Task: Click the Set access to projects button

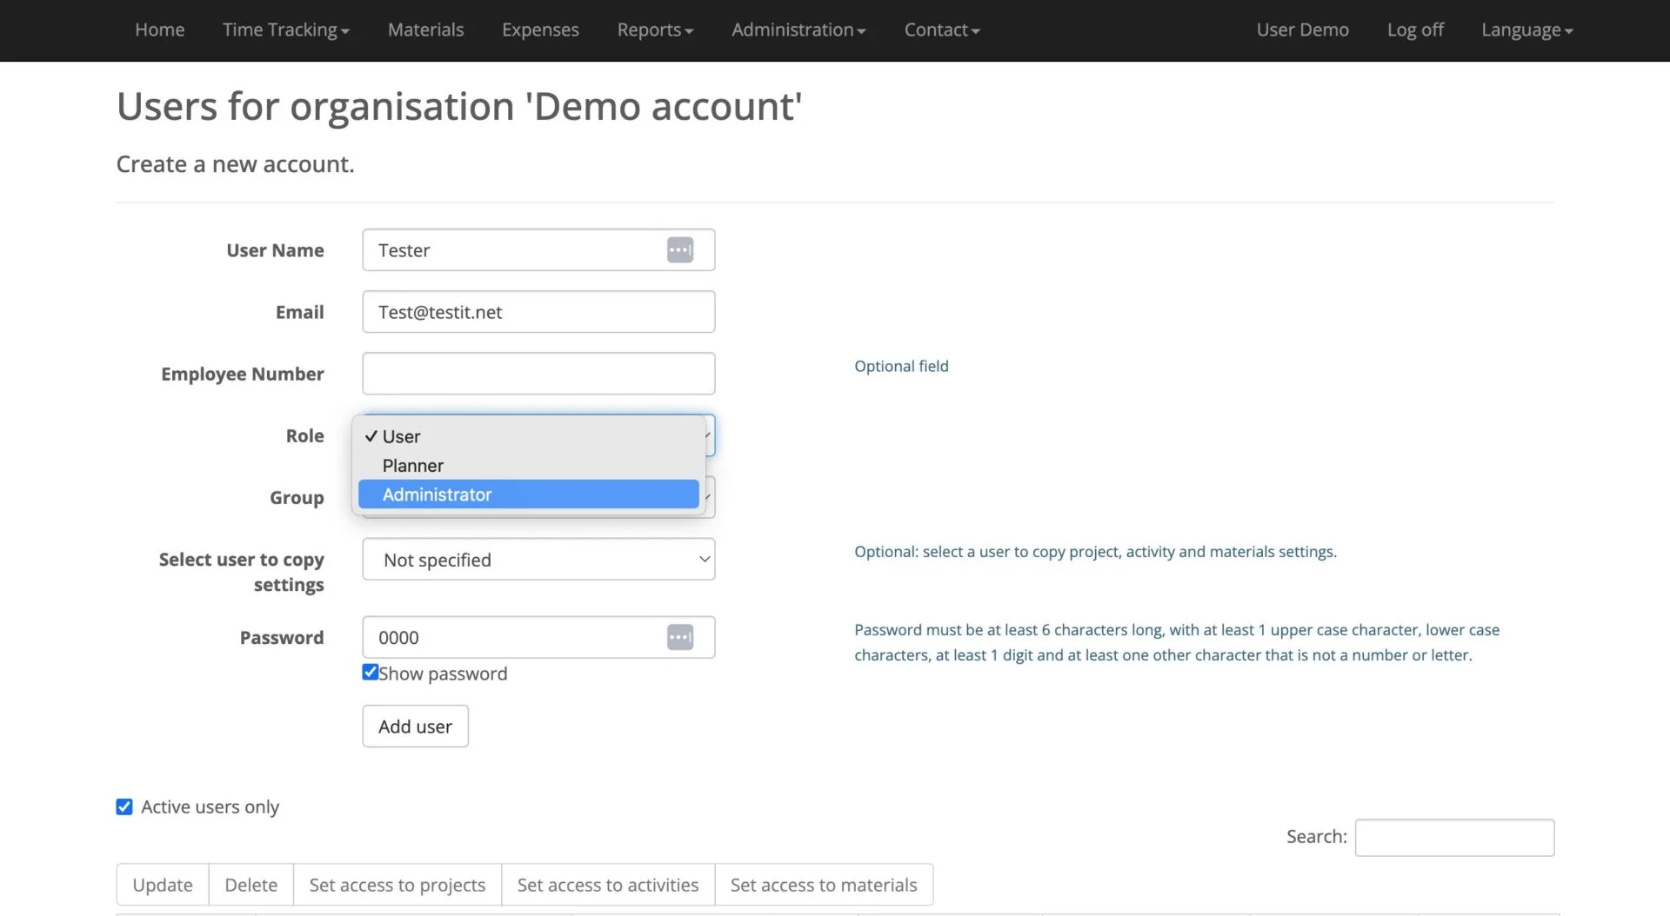Action: (397, 885)
